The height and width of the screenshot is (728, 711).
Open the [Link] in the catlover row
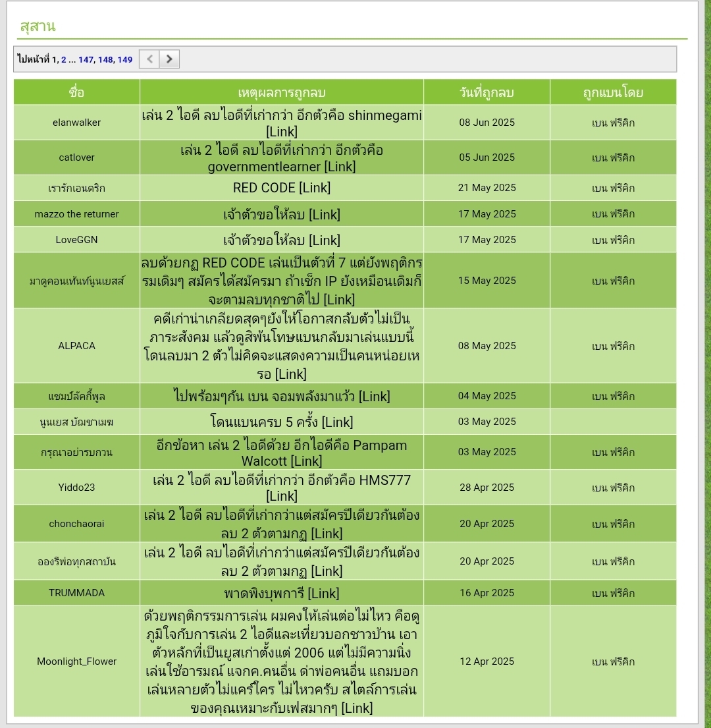pyautogui.click(x=340, y=166)
